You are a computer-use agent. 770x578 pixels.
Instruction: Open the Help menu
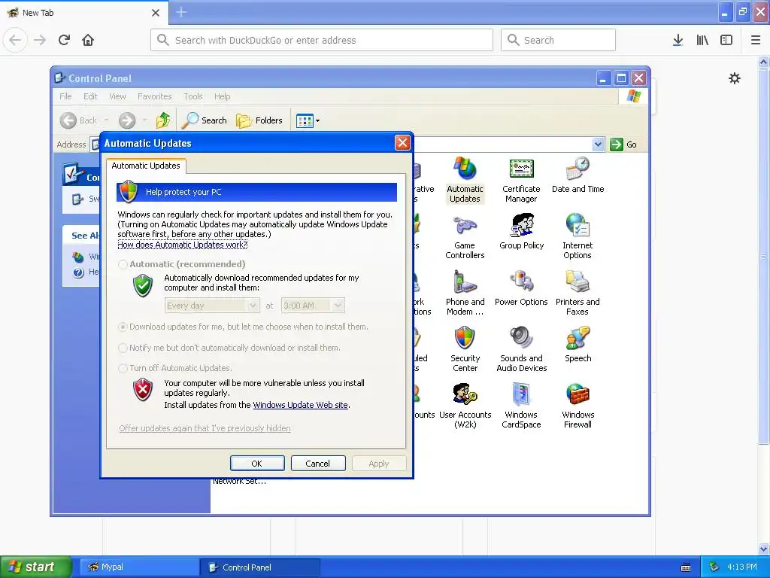point(222,96)
